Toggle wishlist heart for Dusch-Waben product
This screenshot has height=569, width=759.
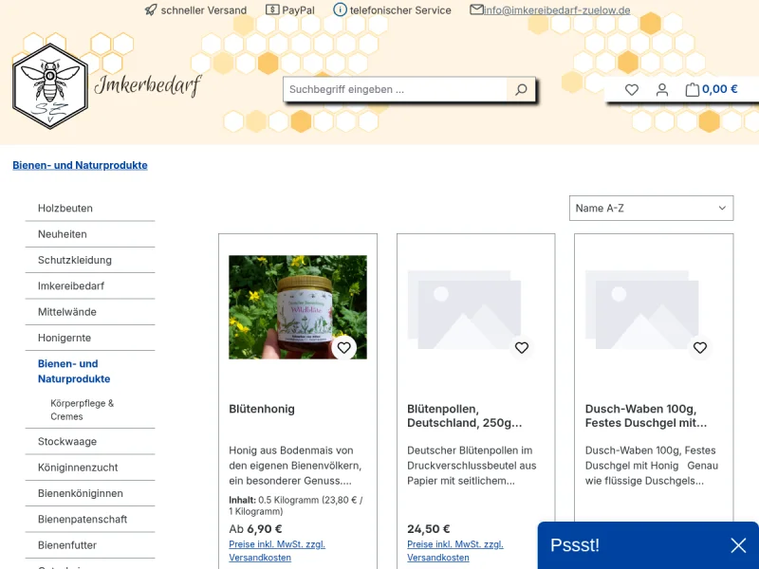tap(700, 348)
